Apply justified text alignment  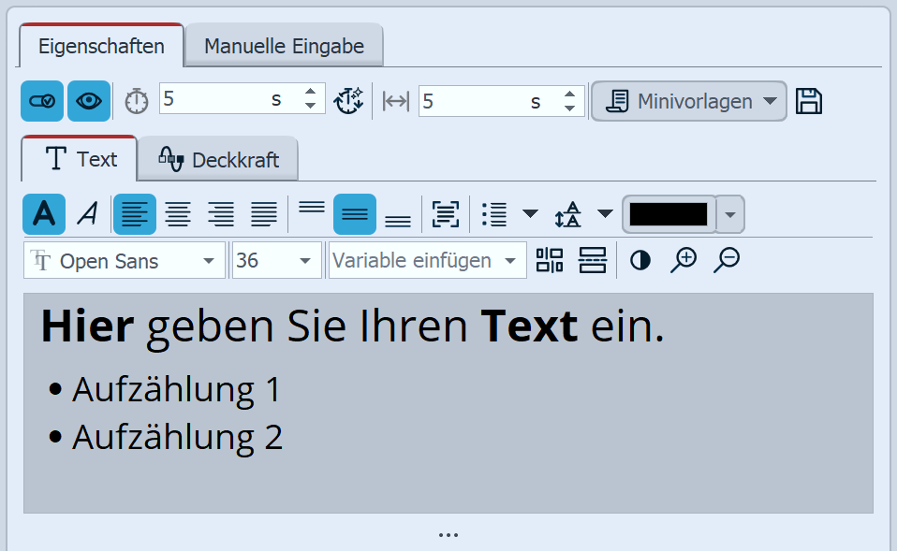click(264, 213)
